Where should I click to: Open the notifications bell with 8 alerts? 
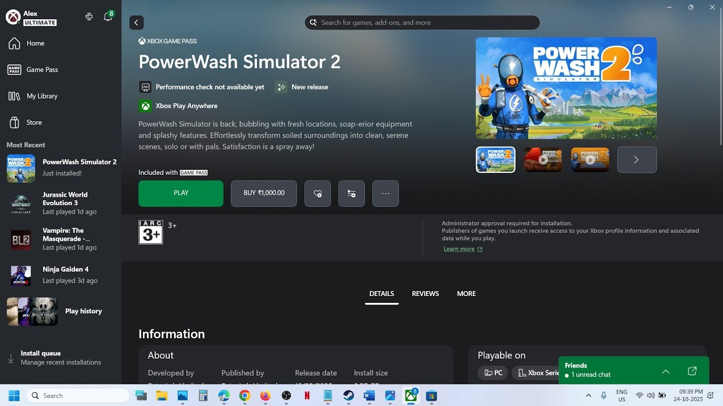point(108,16)
